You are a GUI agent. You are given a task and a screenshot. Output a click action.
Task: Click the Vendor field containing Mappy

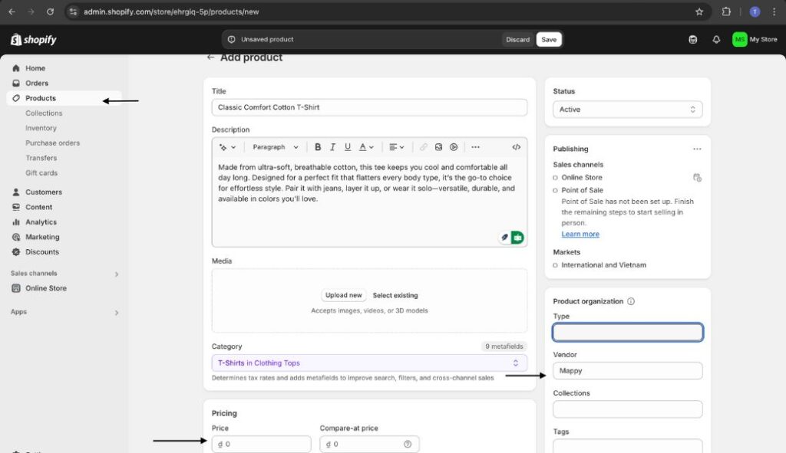628,371
